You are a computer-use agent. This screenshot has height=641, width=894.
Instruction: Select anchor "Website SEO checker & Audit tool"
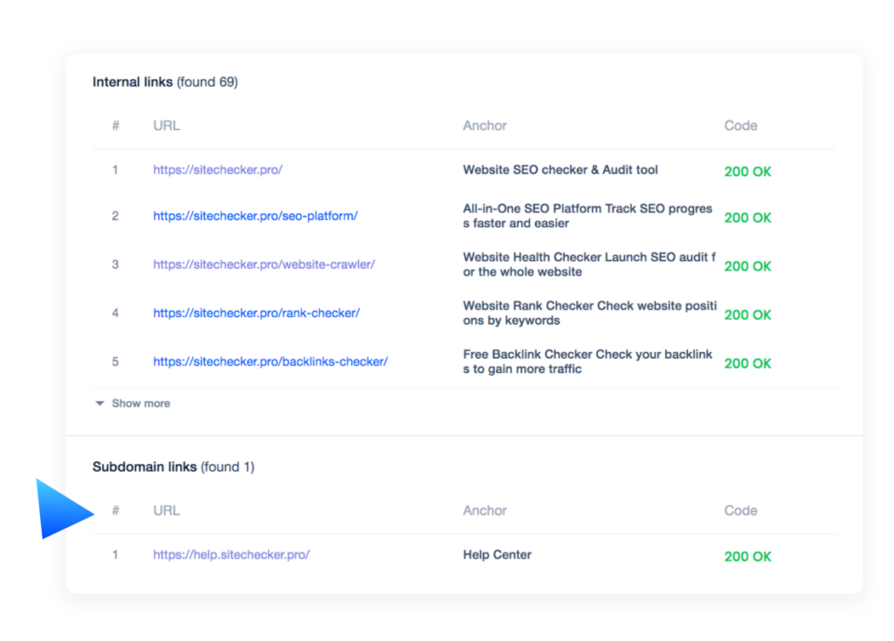560,170
